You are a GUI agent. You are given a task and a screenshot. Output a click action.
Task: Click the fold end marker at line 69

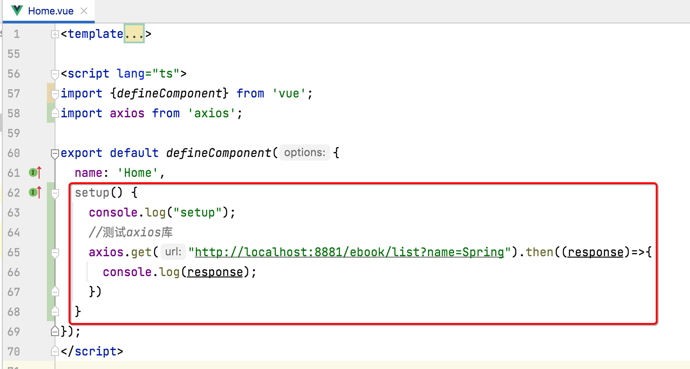[55, 331]
